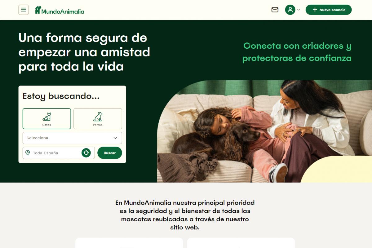This screenshot has height=248, width=372.
Task: Click the Estoy buscando search panel title
Action: coord(61,96)
